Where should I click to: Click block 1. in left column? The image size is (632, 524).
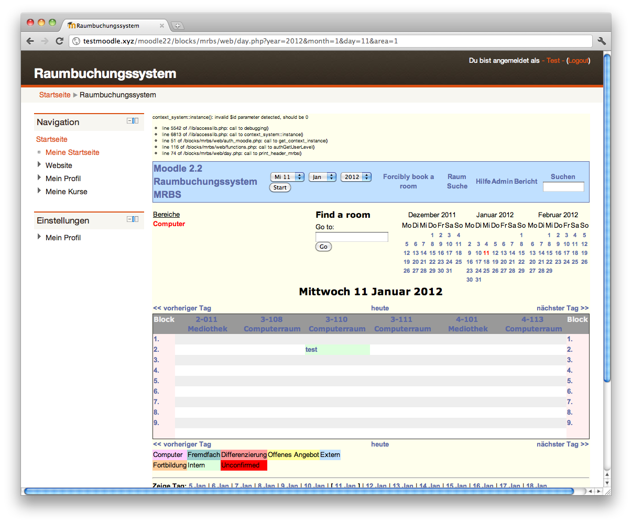click(156, 339)
